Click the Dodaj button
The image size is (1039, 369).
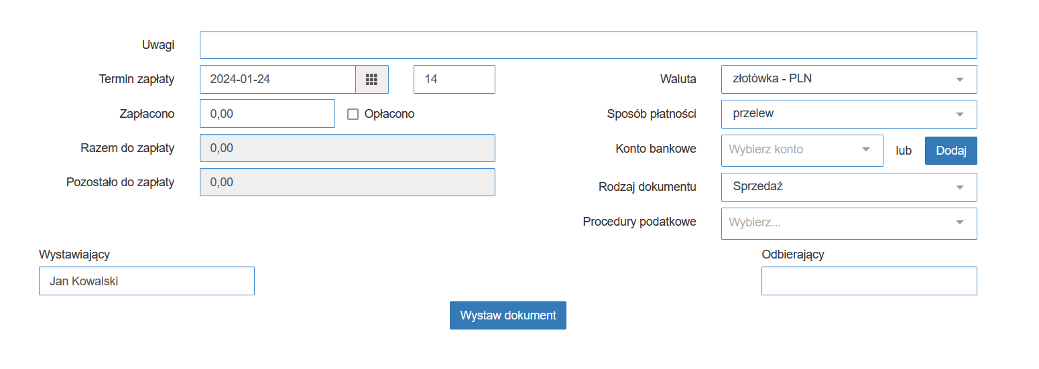pos(951,151)
